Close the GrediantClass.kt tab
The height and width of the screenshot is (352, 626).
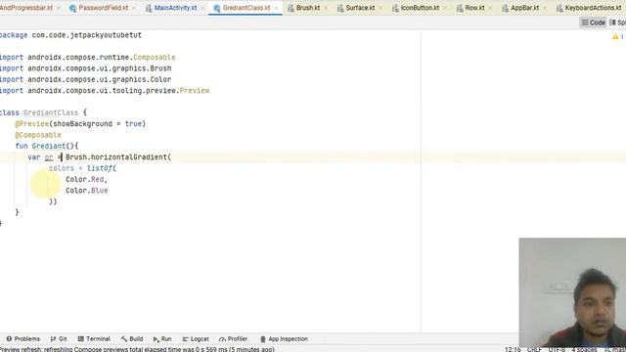click(276, 8)
